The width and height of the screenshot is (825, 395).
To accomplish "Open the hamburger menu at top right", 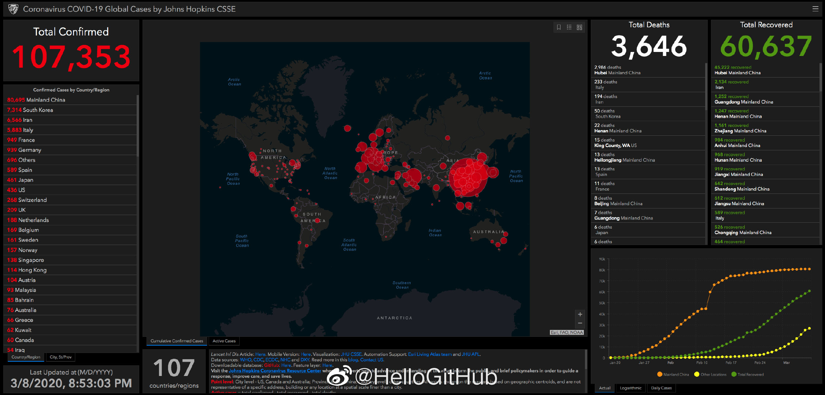I will point(815,9).
